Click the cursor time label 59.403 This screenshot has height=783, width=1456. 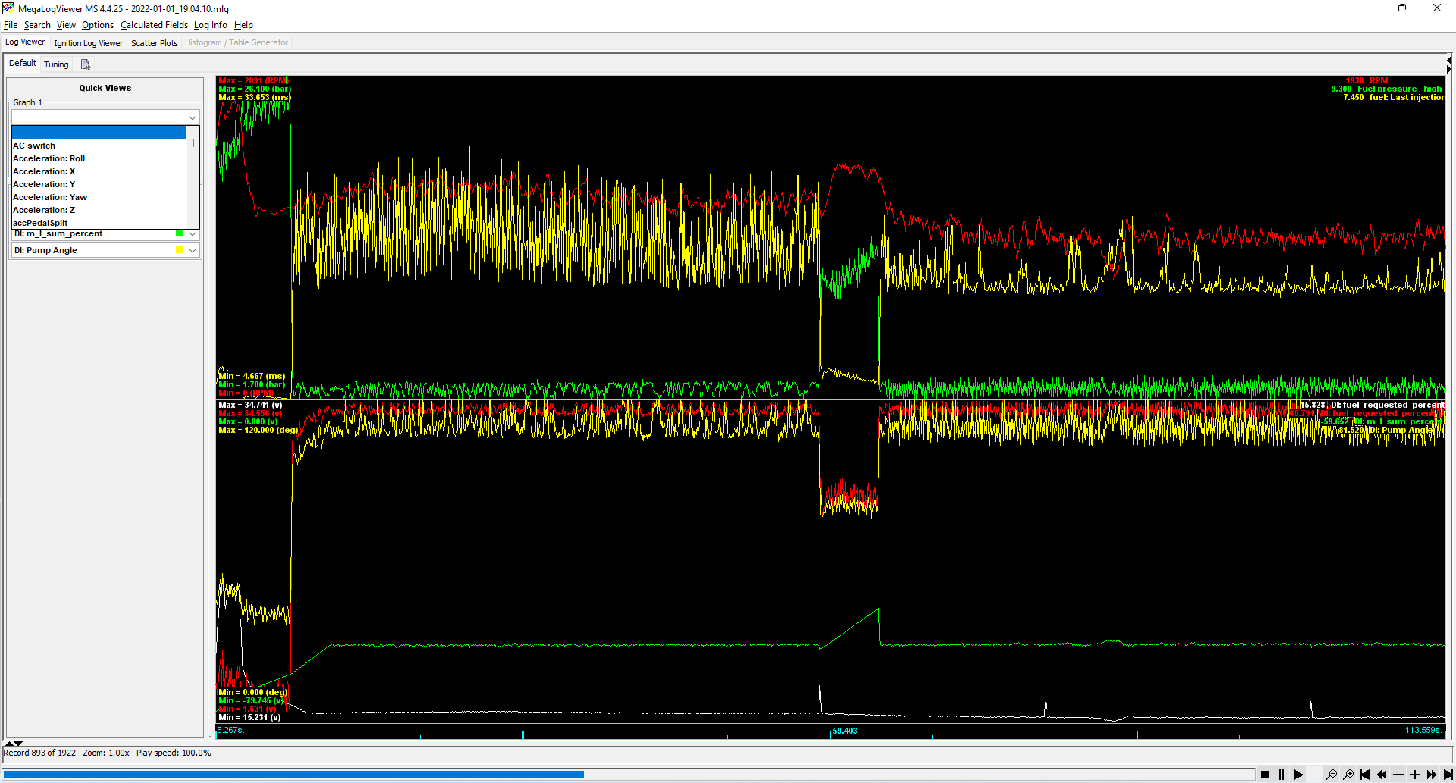pyautogui.click(x=845, y=731)
